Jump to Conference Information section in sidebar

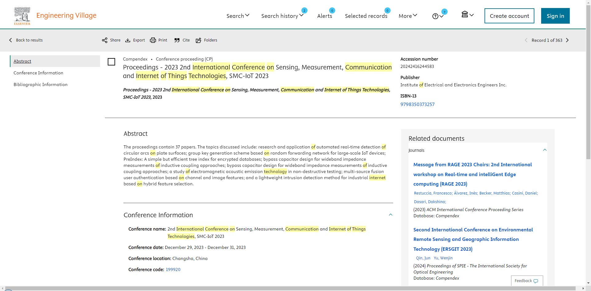(38, 73)
